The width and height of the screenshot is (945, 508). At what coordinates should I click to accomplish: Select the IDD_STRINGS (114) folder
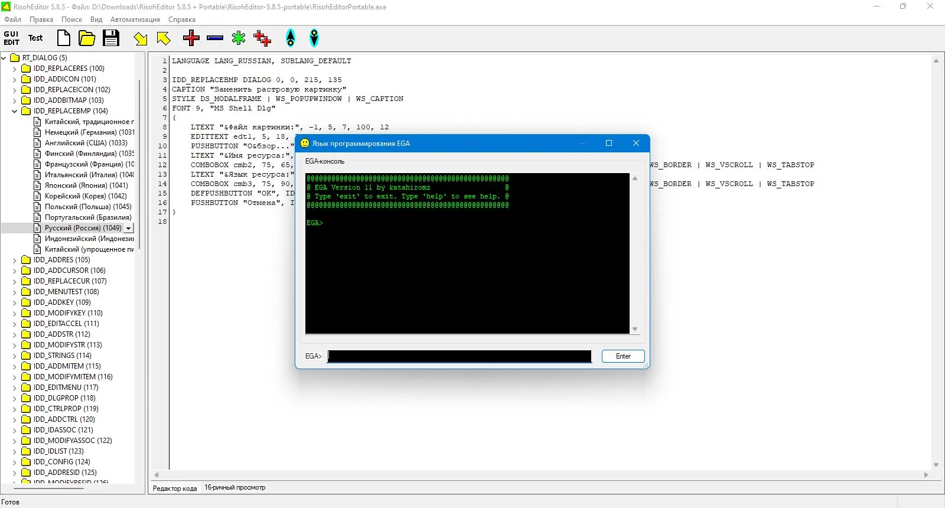(x=62, y=356)
